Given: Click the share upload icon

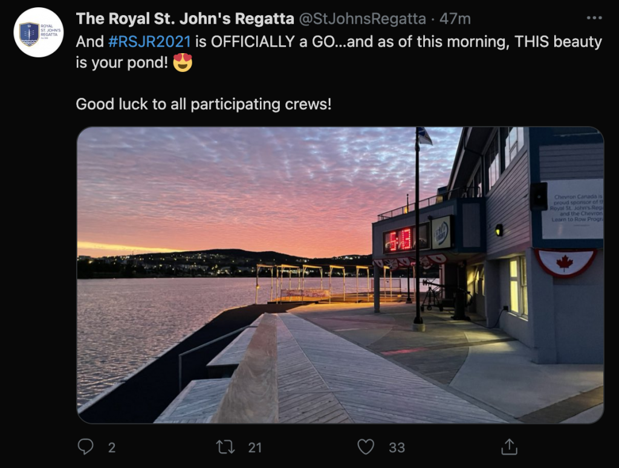Looking at the screenshot, I should (510, 447).
